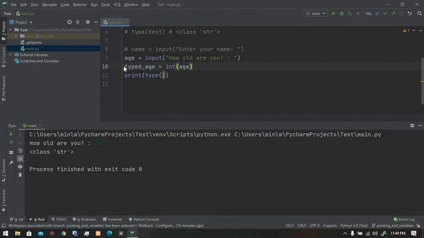Collapse the Test project root folder

11,30
